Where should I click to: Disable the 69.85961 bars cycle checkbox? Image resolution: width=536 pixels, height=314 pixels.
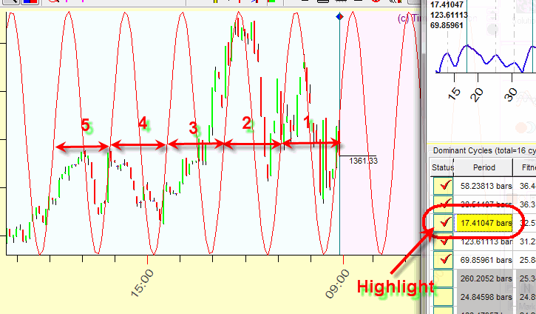click(x=442, y=260)
